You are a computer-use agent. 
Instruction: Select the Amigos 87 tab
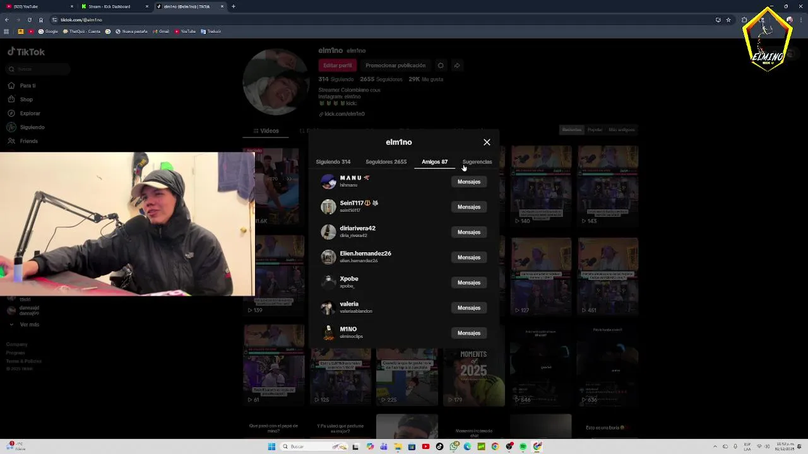(x=434, y=162)
